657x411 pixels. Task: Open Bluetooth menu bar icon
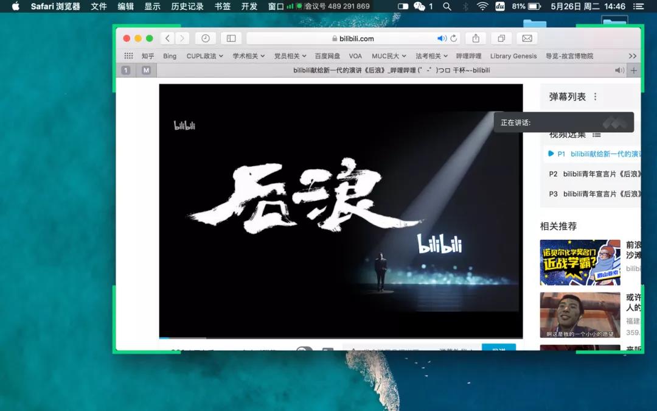tap(465, 6)
